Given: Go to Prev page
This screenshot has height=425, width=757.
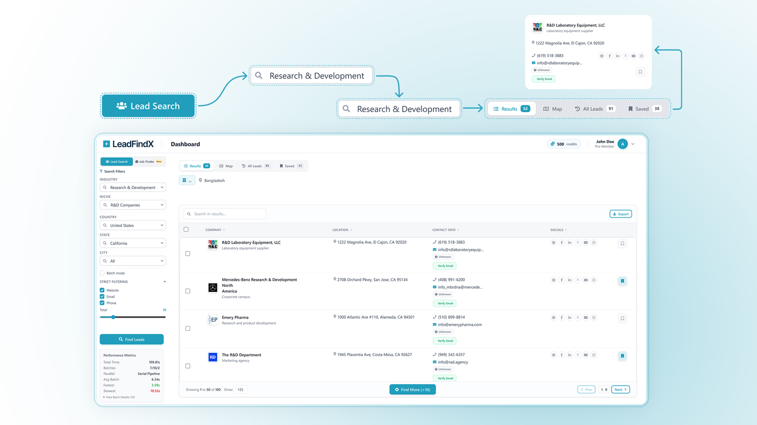Looking at the screenshot, I should pos(586,390).
